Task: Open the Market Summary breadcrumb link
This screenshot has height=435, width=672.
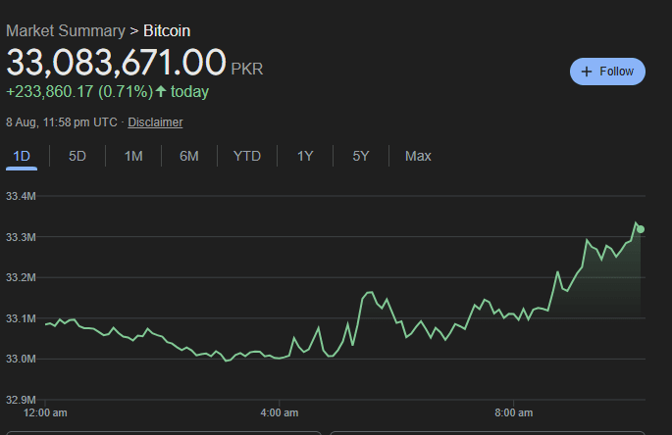Action: pyautogui.click(x=66, y=30)
